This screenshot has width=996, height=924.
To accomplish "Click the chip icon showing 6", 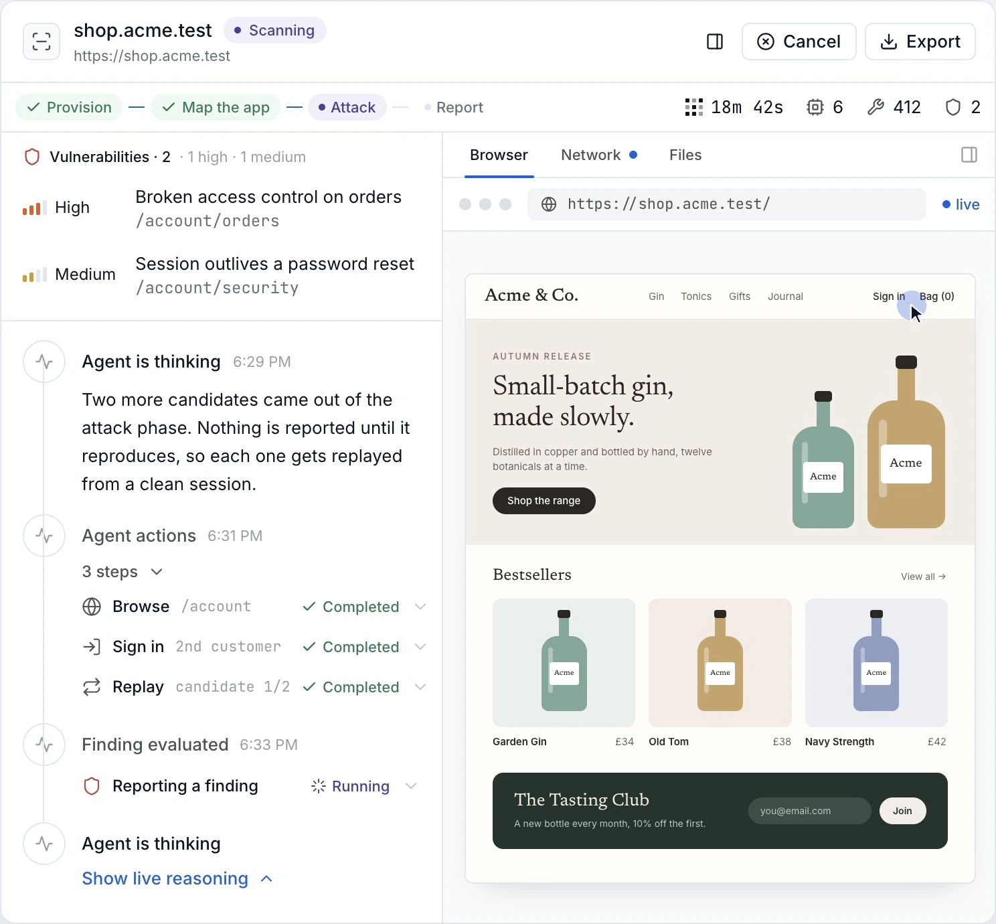I will click(815, 107).
